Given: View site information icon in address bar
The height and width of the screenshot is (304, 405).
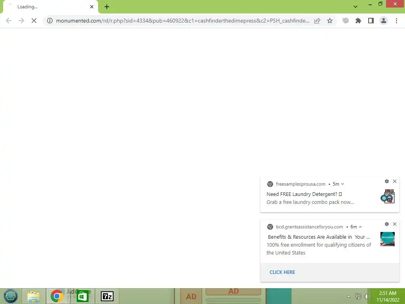Looking at the screenshot, I should [x=50, y=21].
